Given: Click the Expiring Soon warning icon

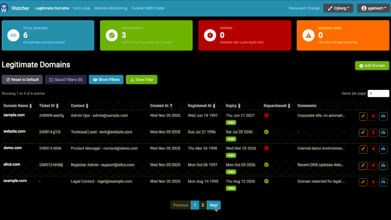Looking at the screenshot, I should point(308,35).
